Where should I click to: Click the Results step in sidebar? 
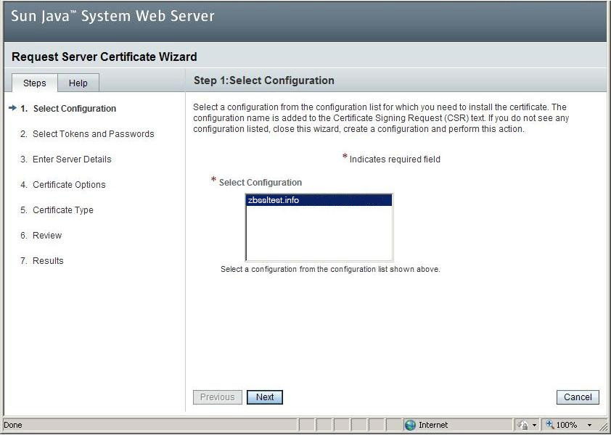[x=48, y=261]
